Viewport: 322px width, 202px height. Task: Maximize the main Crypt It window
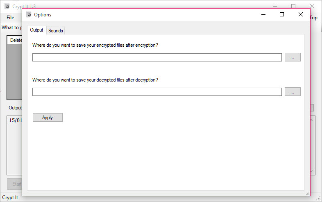click(293, 6)
